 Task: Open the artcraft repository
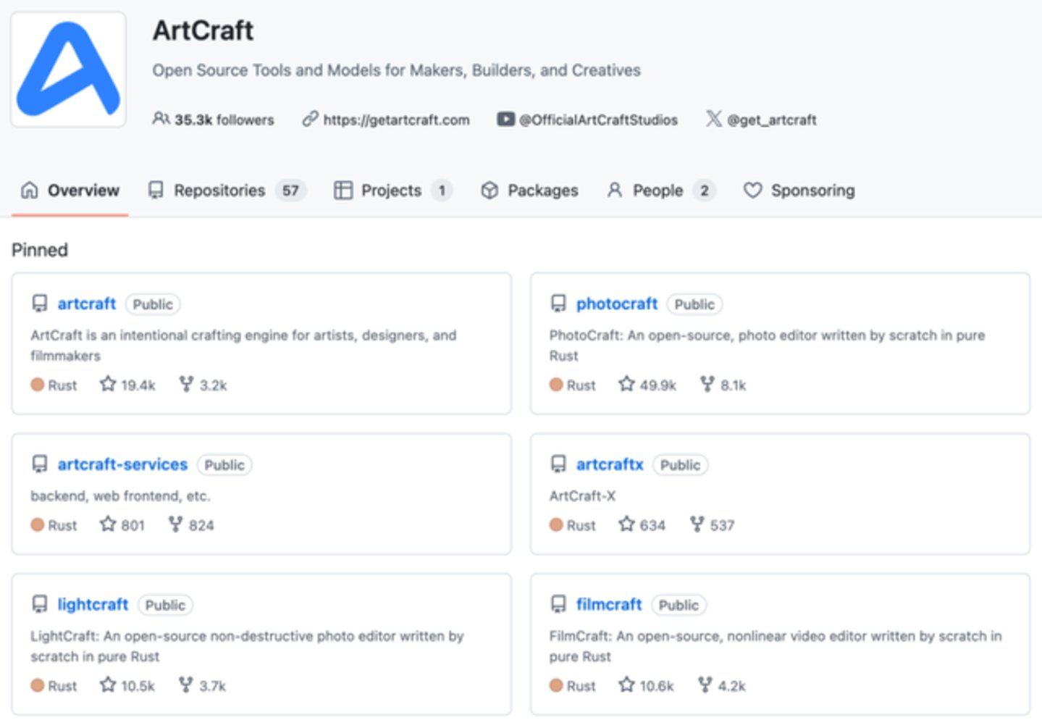pyautogui.click(x=87, y=304)
